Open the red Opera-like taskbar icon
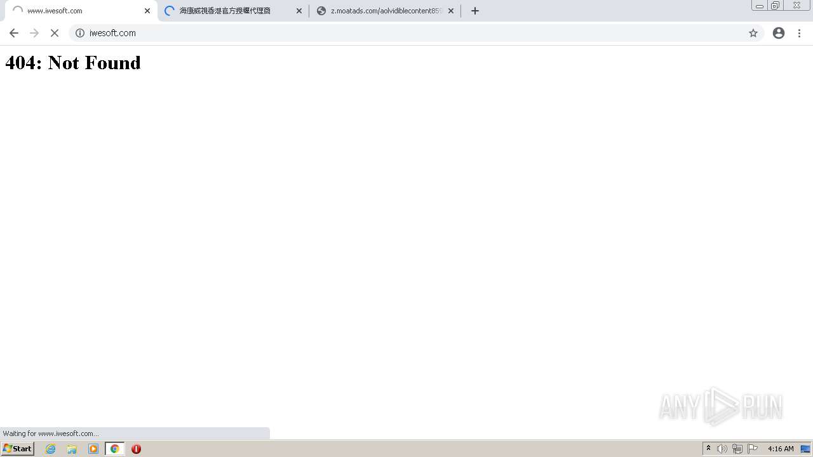 136,449
